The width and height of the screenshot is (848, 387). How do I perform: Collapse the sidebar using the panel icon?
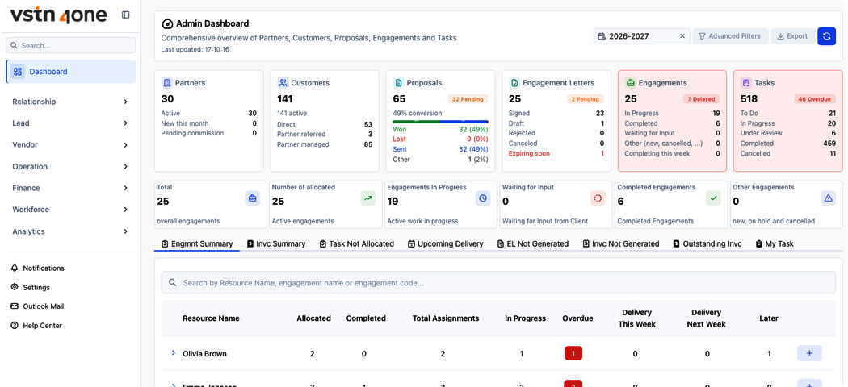tap(125, 15)
